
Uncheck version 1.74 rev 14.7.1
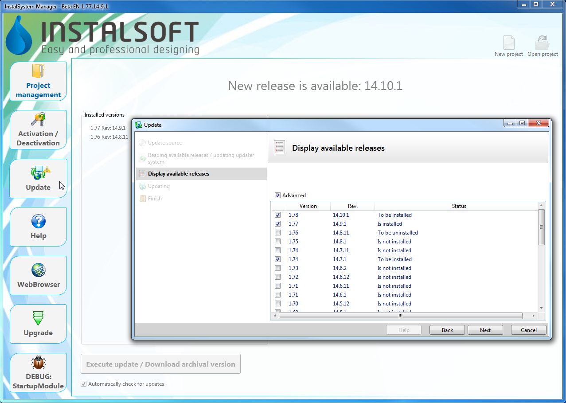[x=277, y=259]
